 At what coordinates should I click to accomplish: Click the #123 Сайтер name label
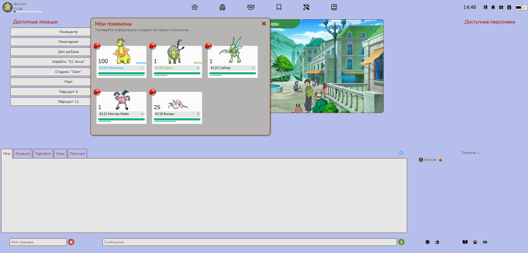tap(220, 68)
